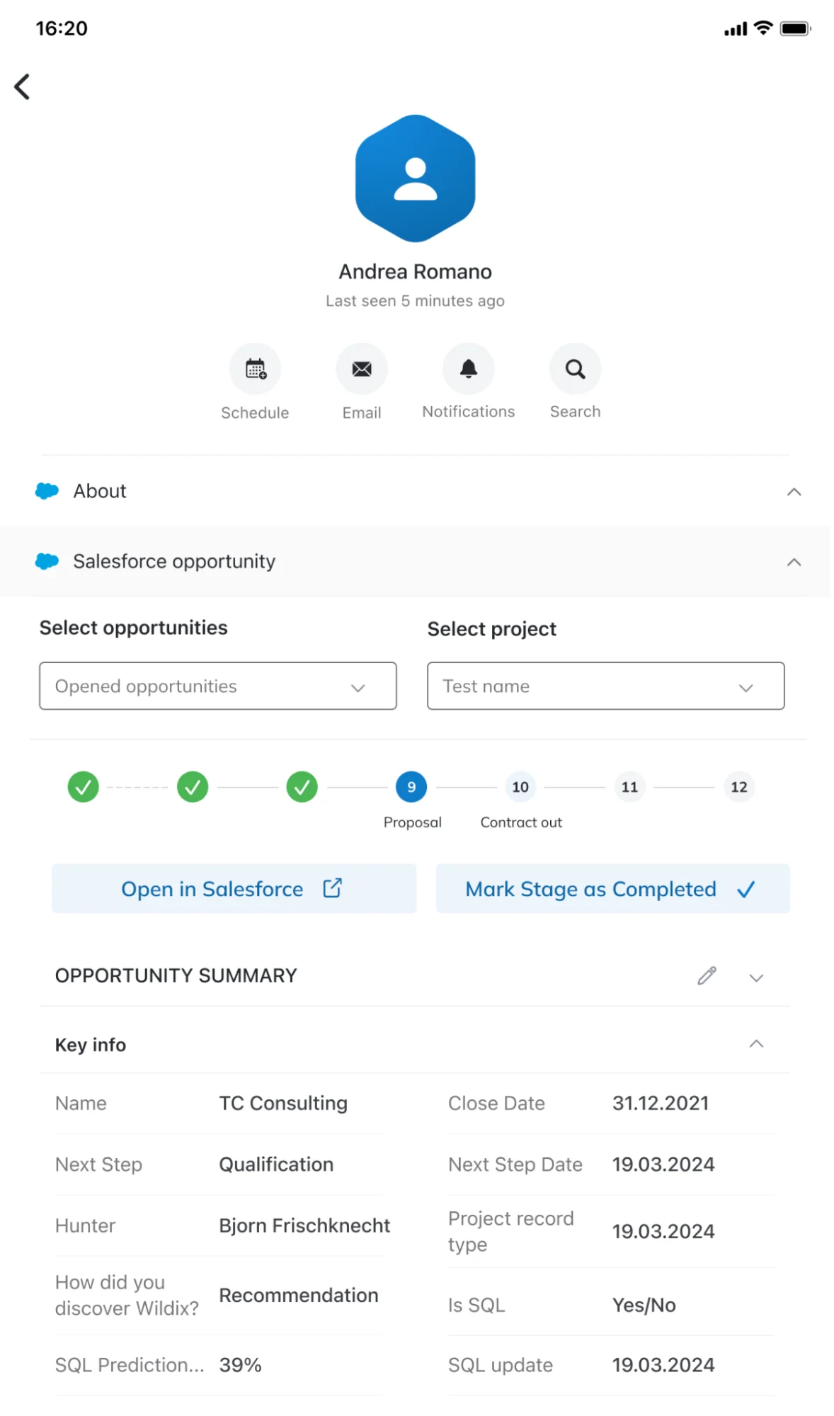Click the Qualification next step value
Screen dimensions: 834x1416
click(x=276, y=1165)
